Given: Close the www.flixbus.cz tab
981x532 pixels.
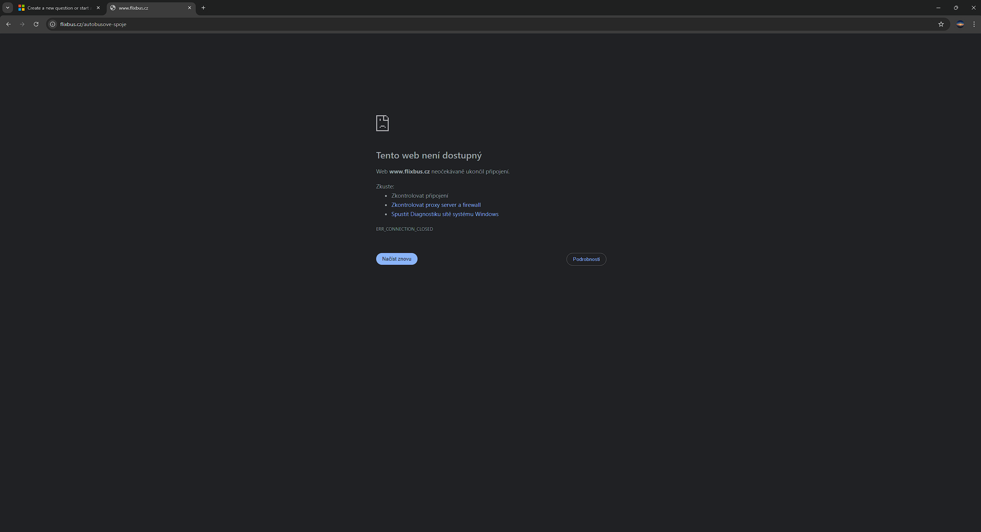Looking at the screenshot, I should pyautogui.click(x=190, y=8).
